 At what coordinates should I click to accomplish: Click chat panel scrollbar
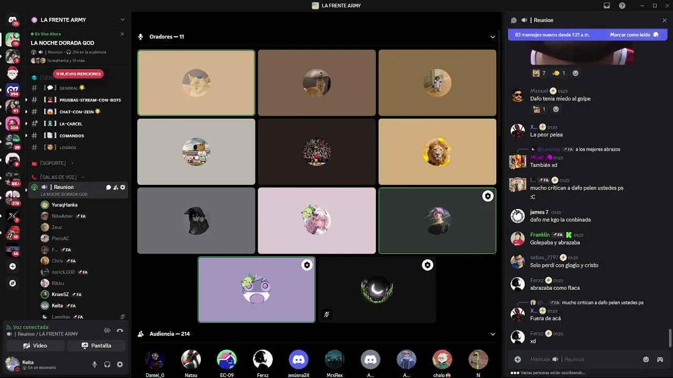[x=670, y=338]
